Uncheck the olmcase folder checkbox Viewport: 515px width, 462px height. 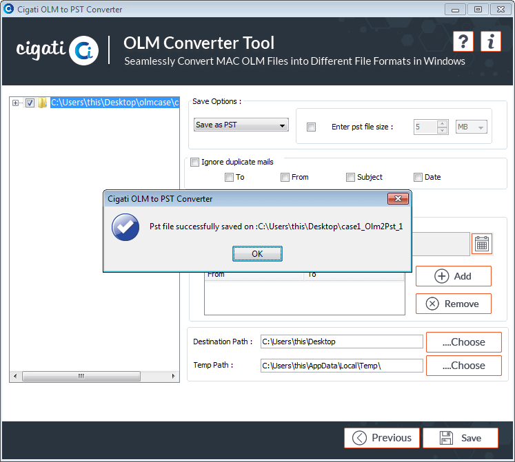coord(30,103)
